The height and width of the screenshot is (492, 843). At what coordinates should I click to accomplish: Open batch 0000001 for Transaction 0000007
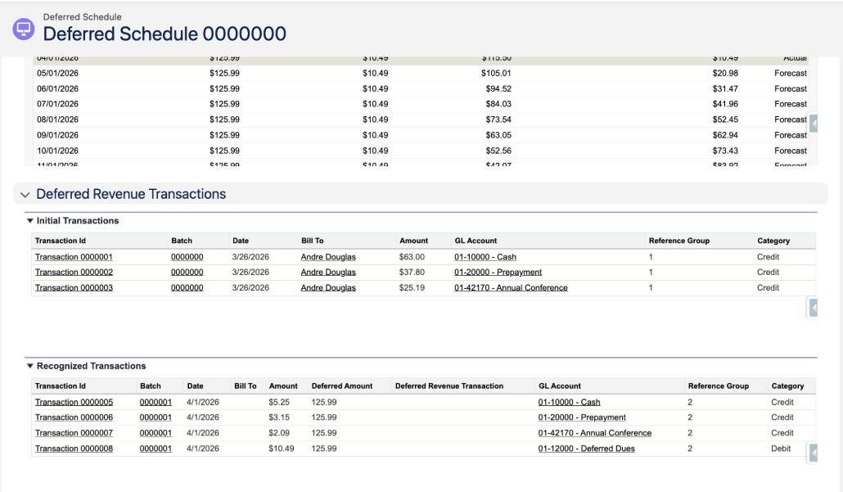pyautogui.click(x=156, y=433)
